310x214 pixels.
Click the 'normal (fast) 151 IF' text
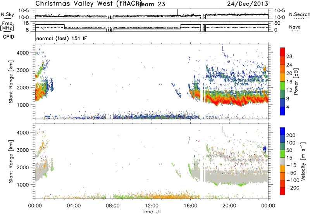tap(62, 38)
